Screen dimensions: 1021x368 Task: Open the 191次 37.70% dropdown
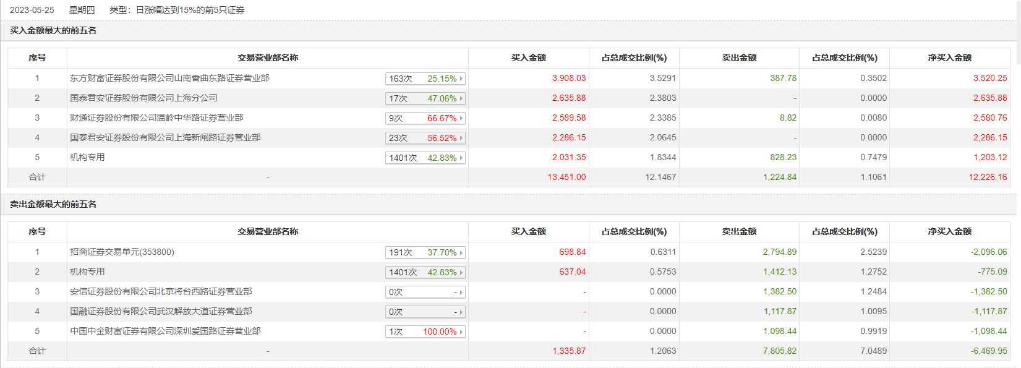pyautogui.click(x=425, y=252)
